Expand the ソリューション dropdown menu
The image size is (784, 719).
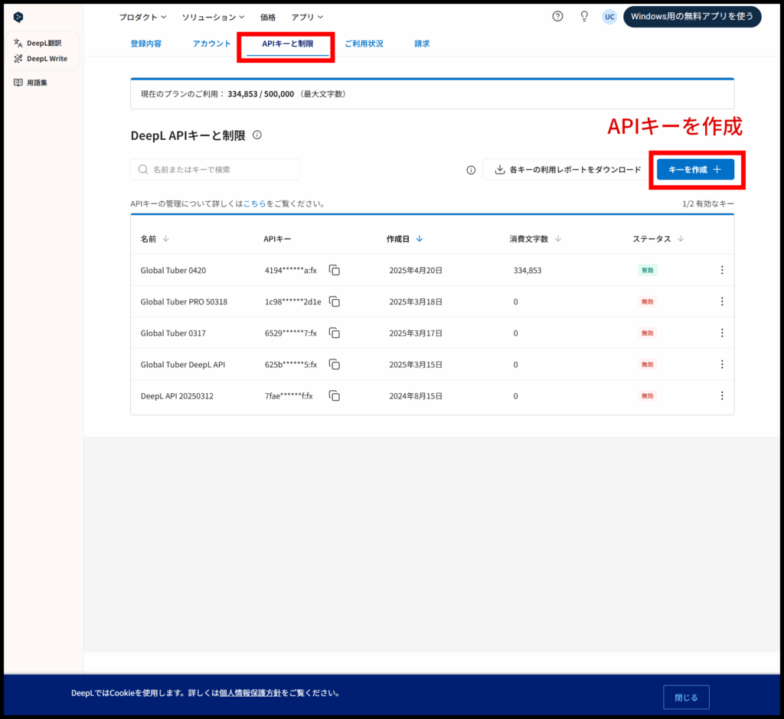(213, 17)
